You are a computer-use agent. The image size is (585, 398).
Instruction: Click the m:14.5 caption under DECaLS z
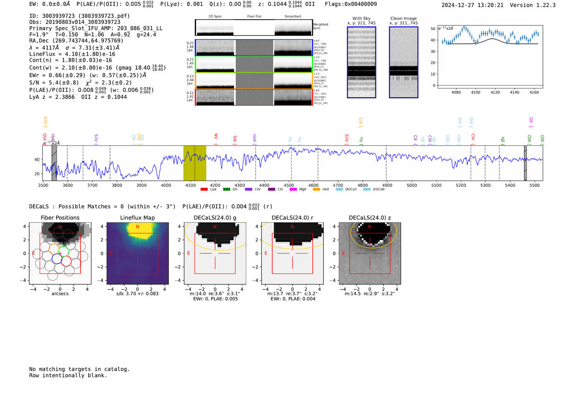pos(370,294)
